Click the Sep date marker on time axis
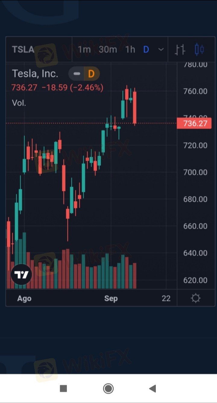The width and height of the screenshot is (217, 403). pos(111,298)
